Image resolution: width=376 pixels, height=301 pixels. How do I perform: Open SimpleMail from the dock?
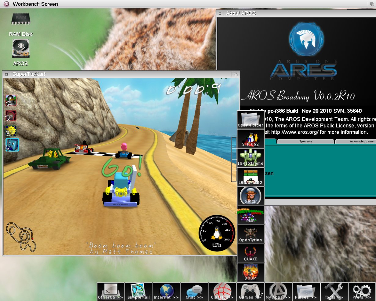coord(138,292)
